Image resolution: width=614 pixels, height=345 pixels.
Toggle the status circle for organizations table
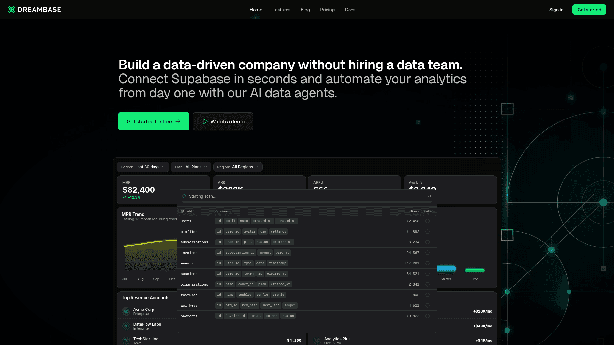pyautogui.click(x=428, y=284)
